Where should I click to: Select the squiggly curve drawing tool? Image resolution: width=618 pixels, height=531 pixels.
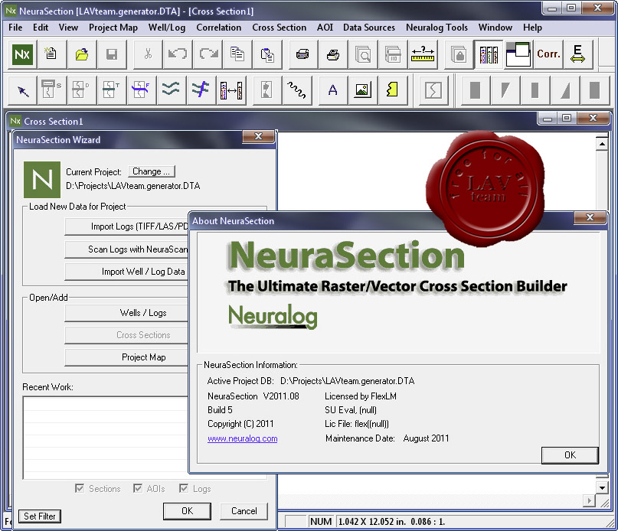click(296, 90)
